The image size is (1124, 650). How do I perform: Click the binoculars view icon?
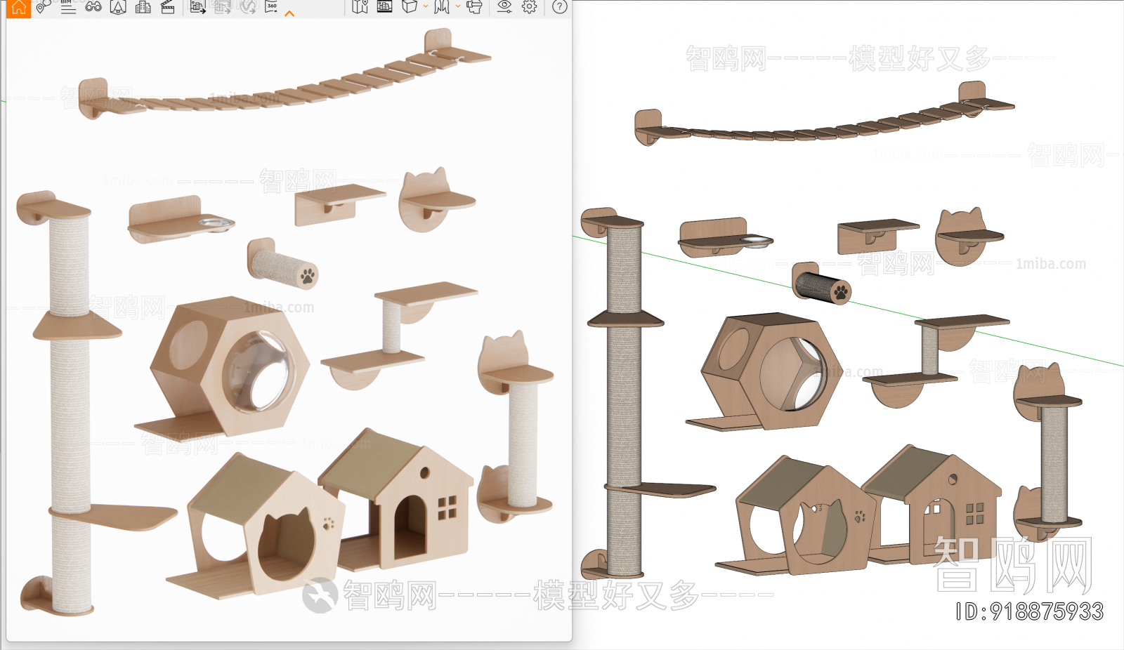click(x=93, y=7)
